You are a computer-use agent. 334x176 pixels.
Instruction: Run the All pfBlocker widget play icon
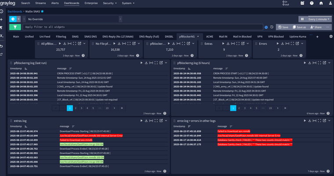point(60,43)
